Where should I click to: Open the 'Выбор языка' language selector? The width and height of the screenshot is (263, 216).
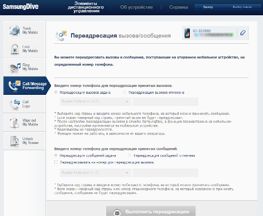click(x=241, y=7)
